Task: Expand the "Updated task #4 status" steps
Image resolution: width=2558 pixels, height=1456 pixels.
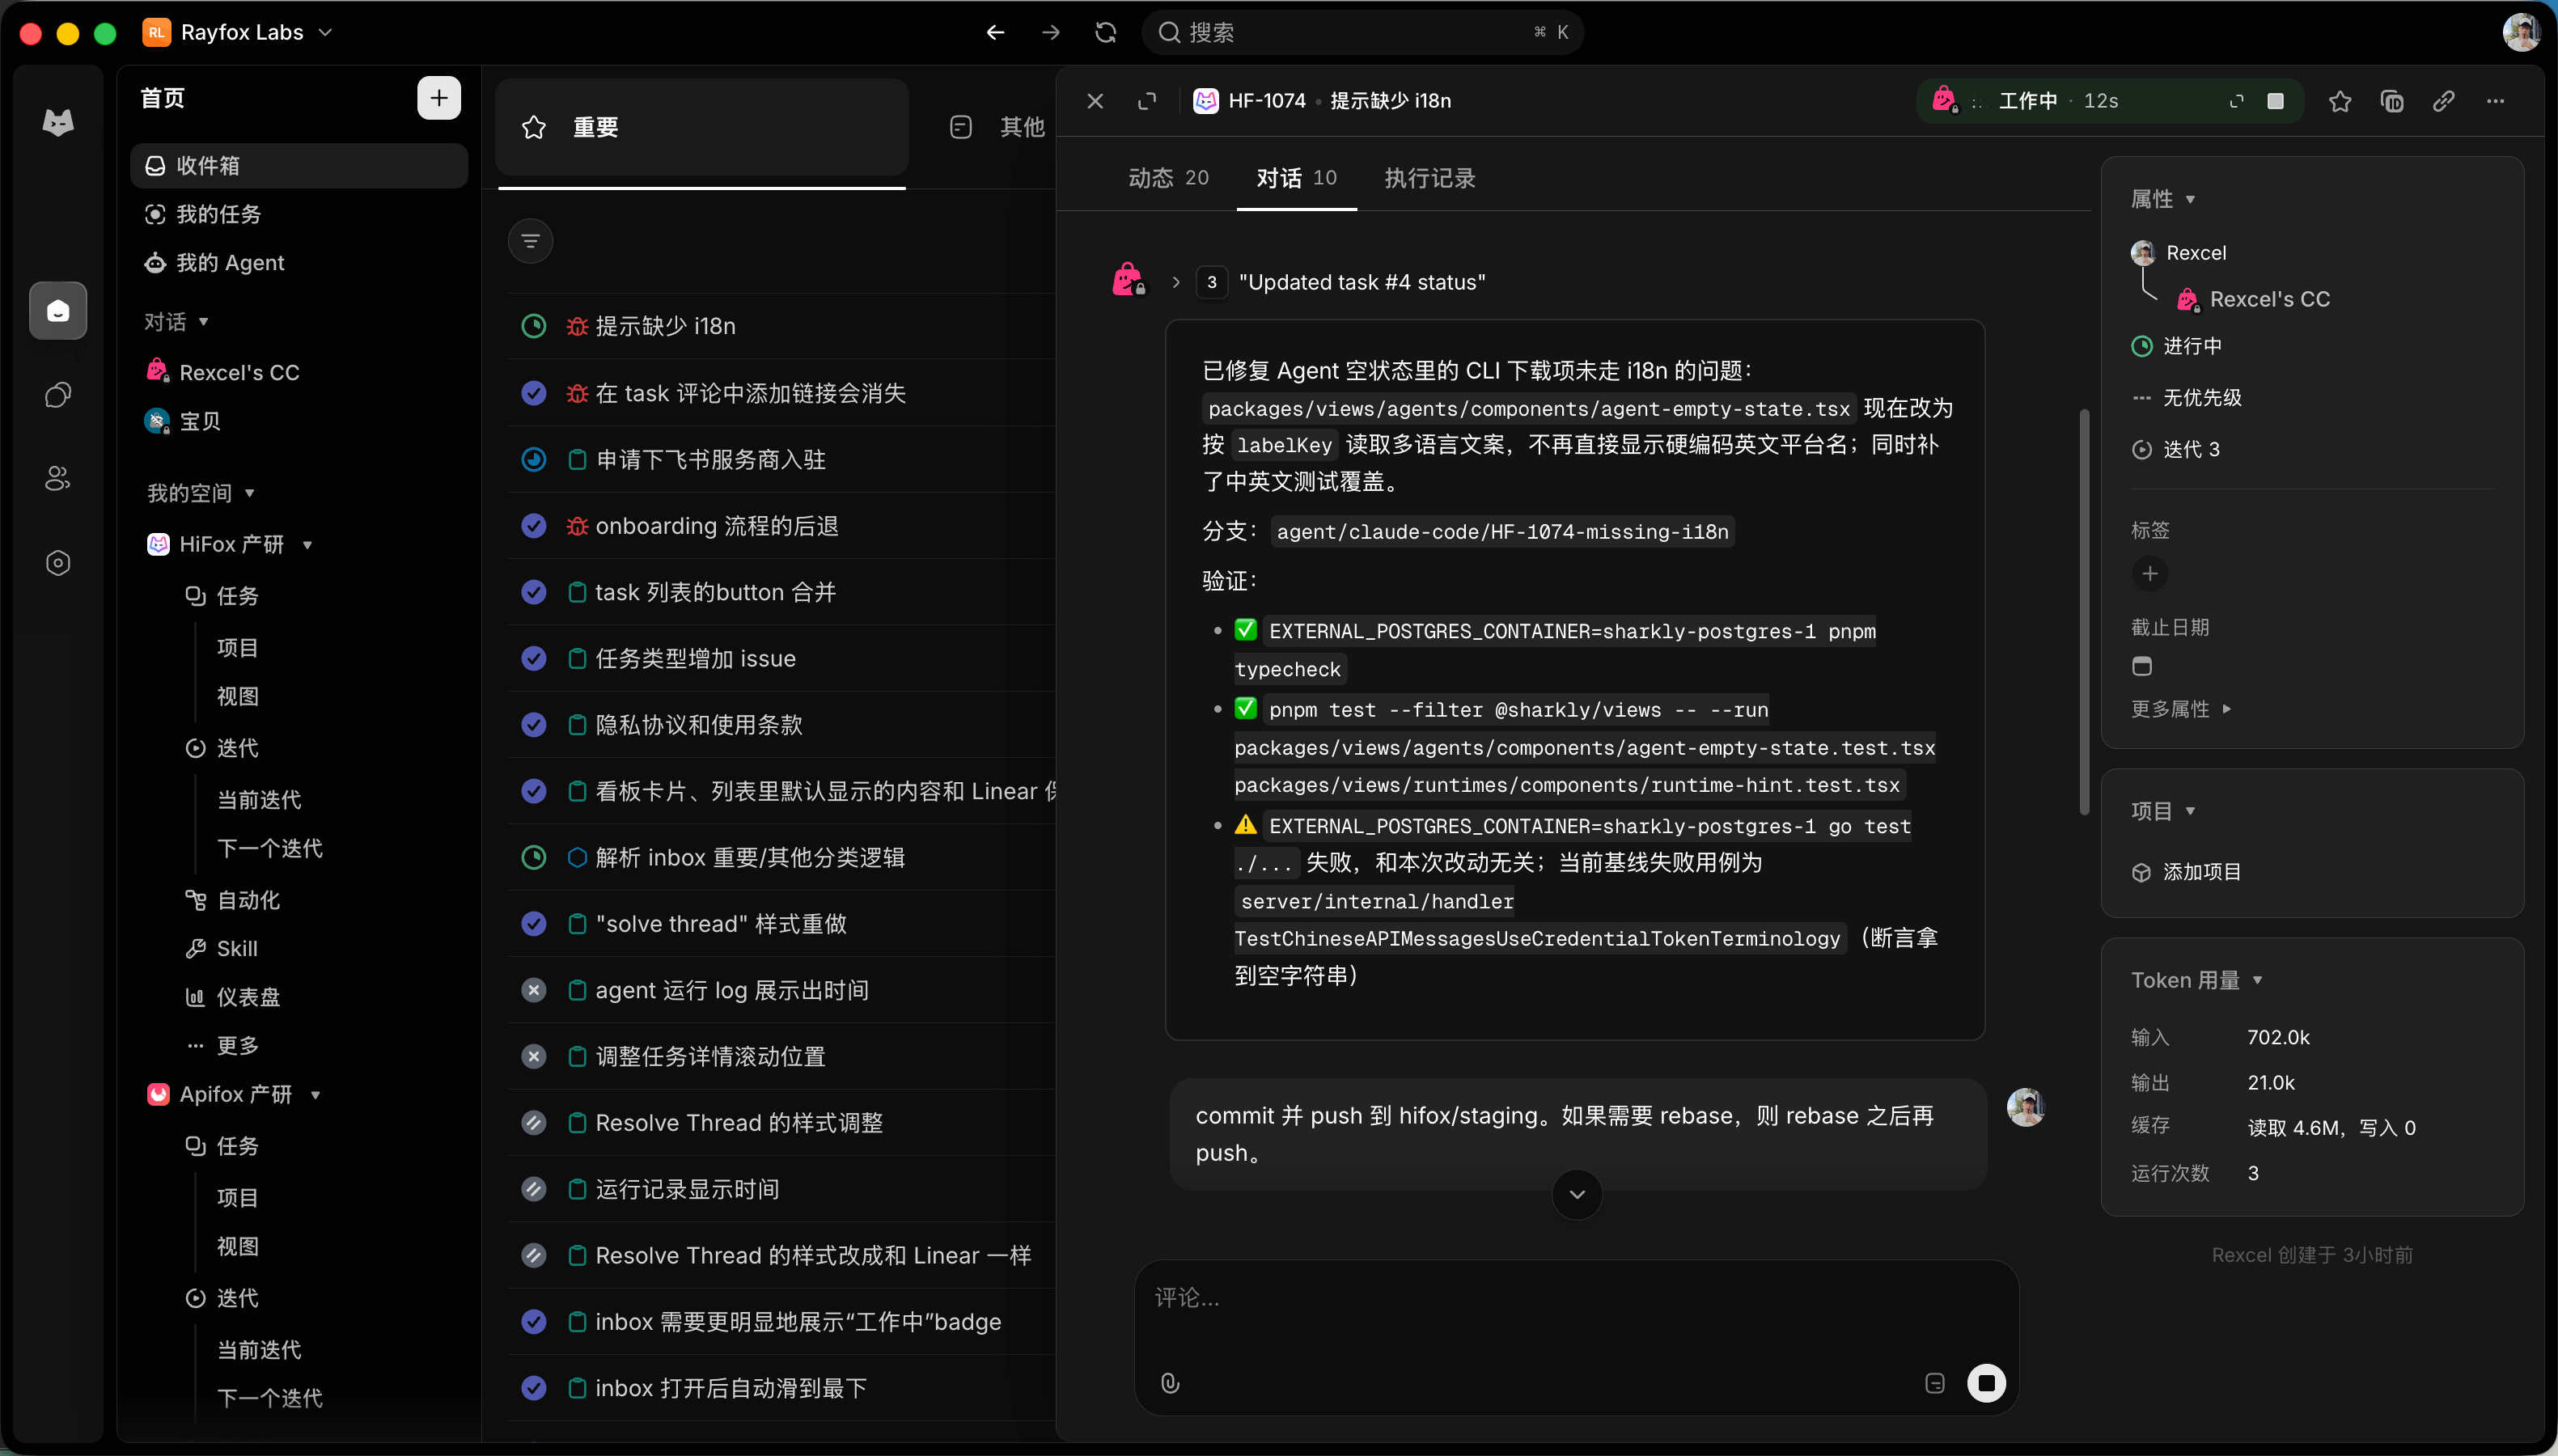Action: click(1176, 283)
